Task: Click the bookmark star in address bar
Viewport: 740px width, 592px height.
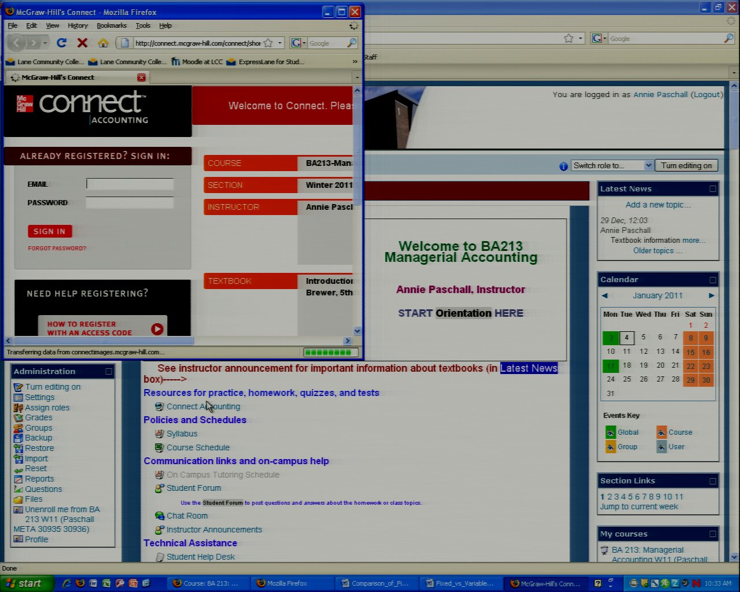Action: [268, 43]
